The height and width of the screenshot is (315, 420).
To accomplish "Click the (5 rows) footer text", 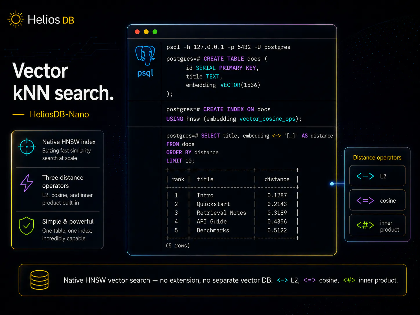I will click(x=178, y=246).
